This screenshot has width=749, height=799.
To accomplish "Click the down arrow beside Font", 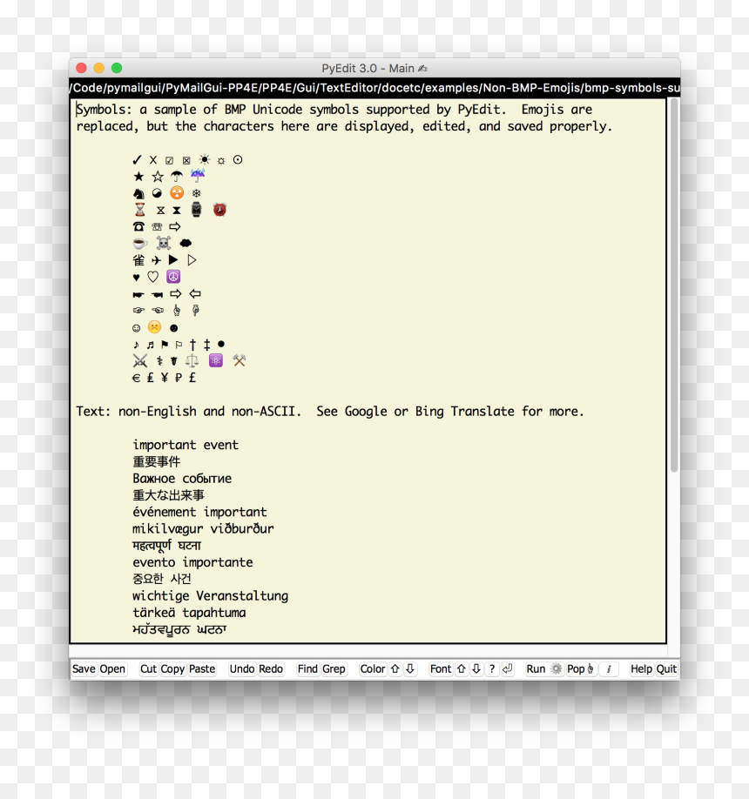I will 476,669.
